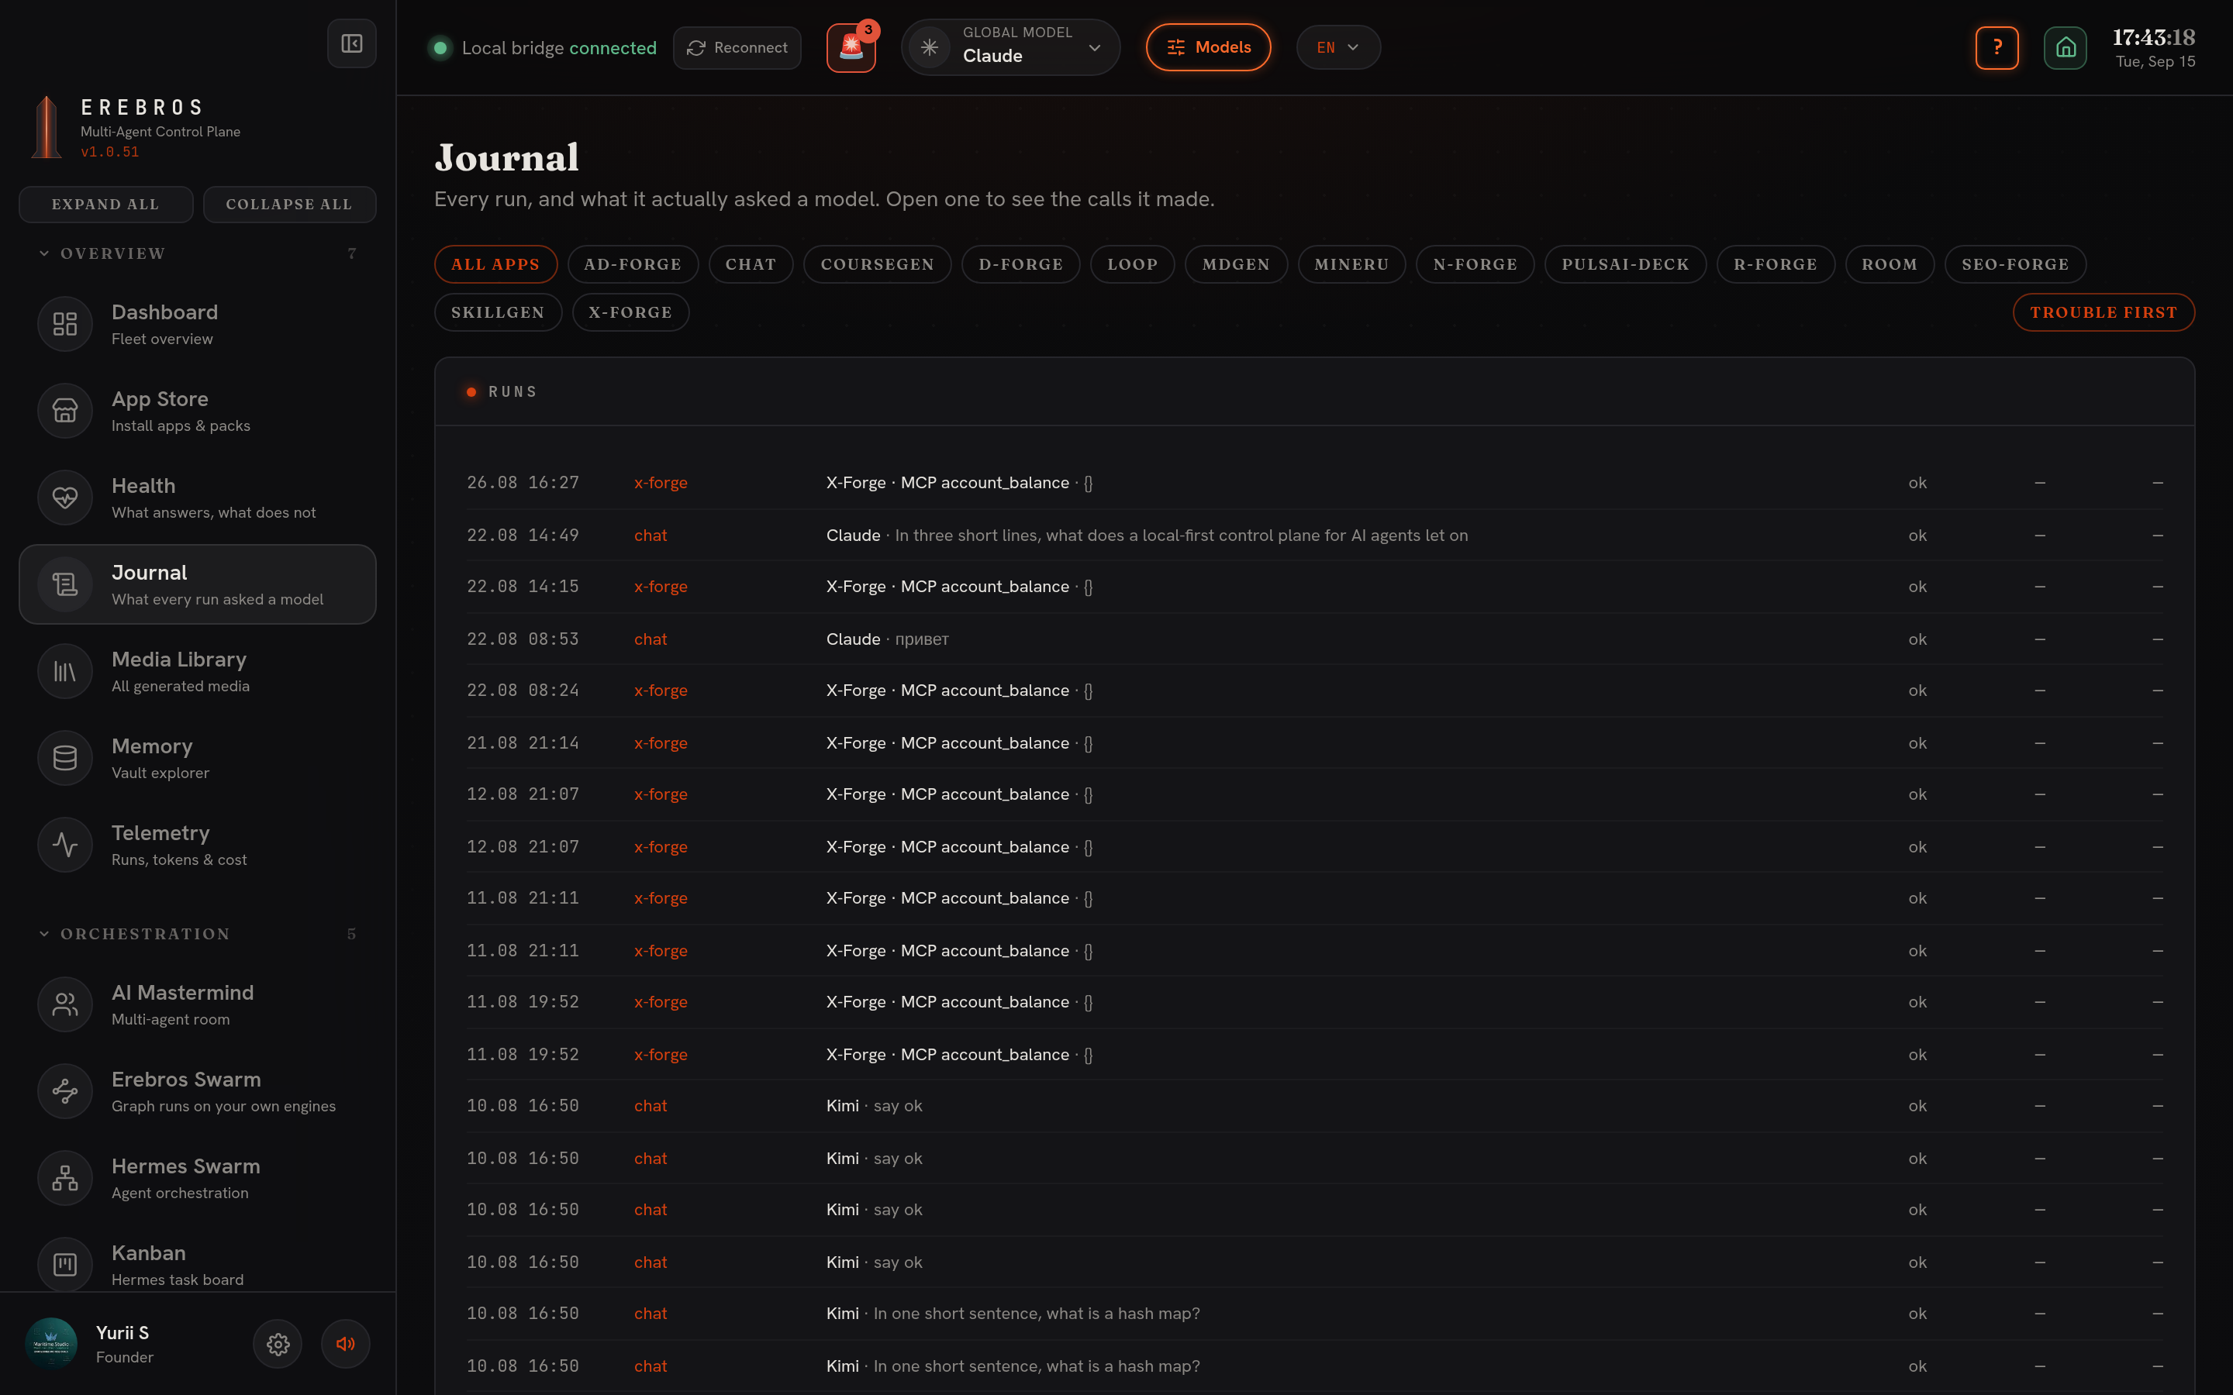Collapse the sidebar panel icon
Image resolution: width=2233 pixels, height=1395 pixels.
tap(351, 43)
